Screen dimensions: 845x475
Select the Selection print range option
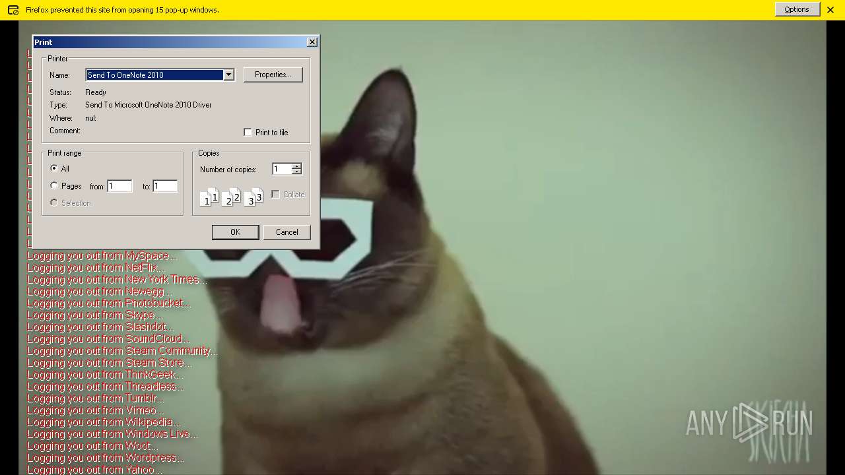click(x=54, y=203)
